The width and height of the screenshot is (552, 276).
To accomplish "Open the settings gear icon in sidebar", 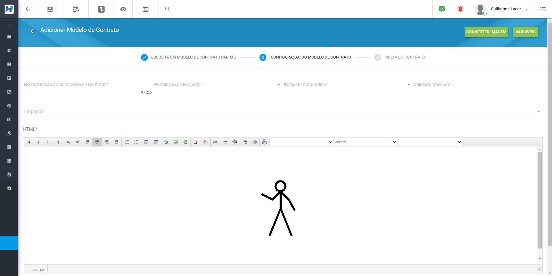I will pos(9,188).
